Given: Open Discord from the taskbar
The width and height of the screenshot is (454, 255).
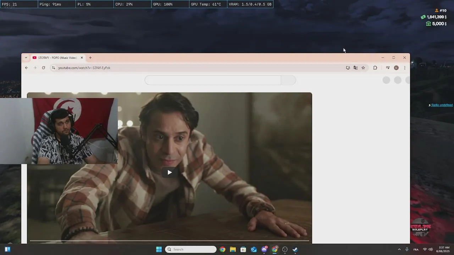Looking at the screenshot, I should [x=264, y=249].
